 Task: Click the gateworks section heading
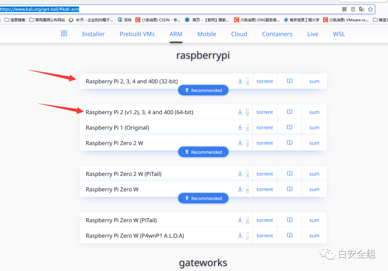click(203, 263)
